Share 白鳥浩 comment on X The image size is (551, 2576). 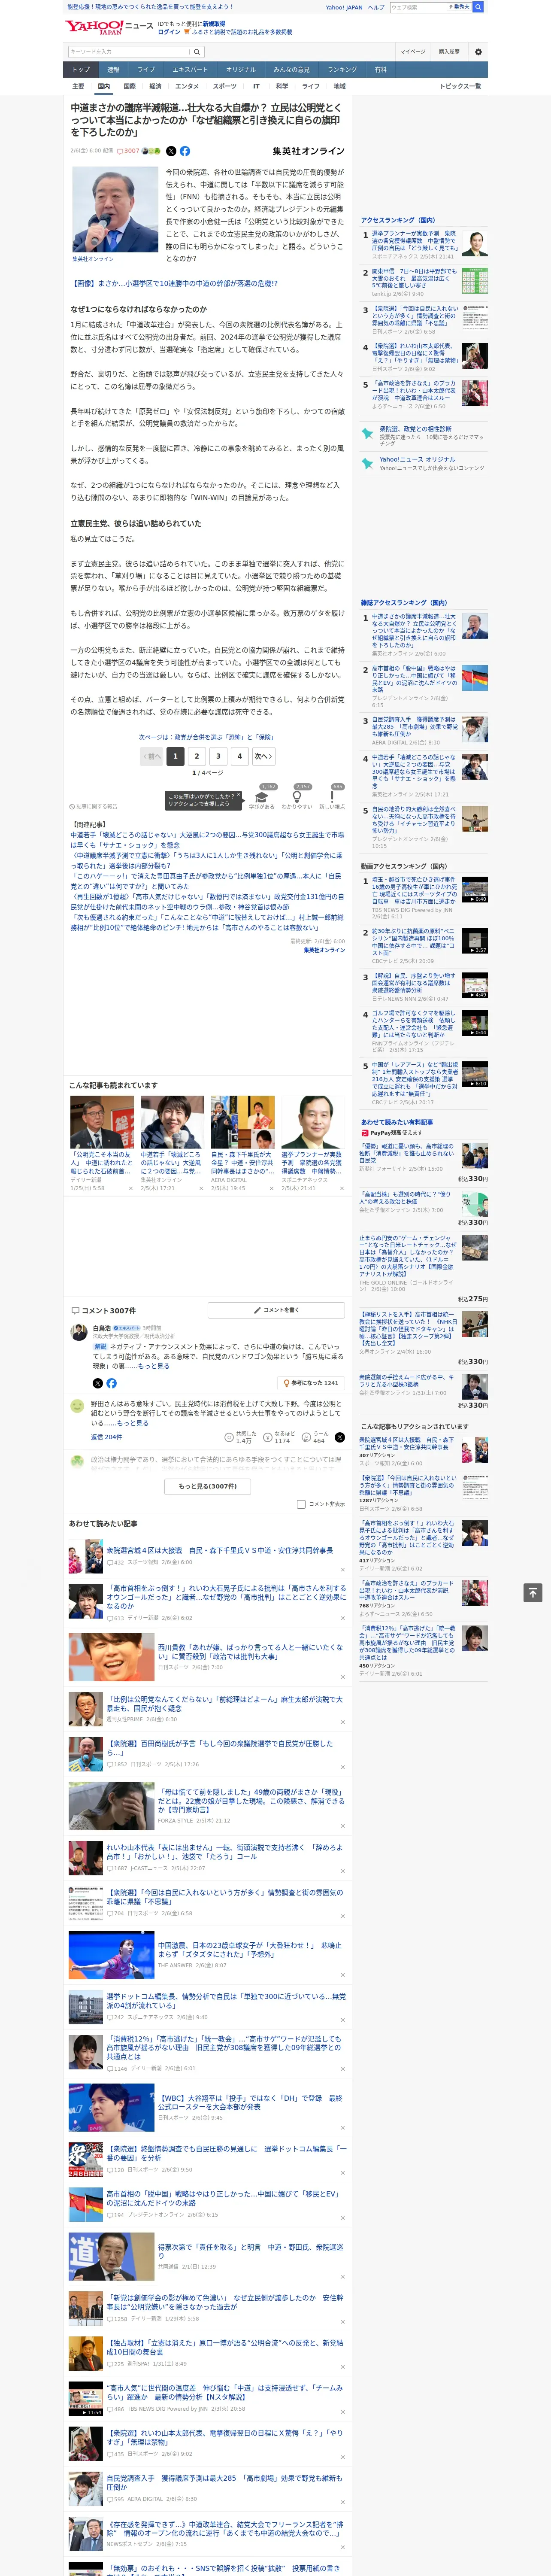tap(97, 1383)
